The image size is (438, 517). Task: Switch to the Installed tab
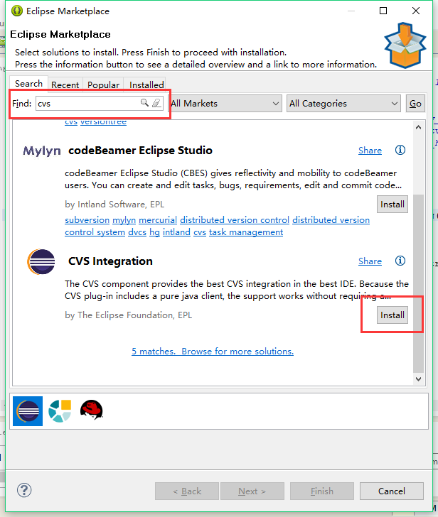pyautogui.click(x=146, y=85)
